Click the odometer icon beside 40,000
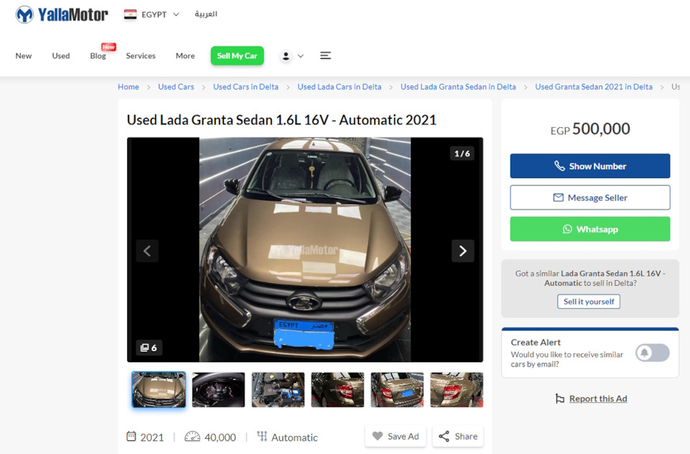The image size is (690, 454). (x=193, y=437)
